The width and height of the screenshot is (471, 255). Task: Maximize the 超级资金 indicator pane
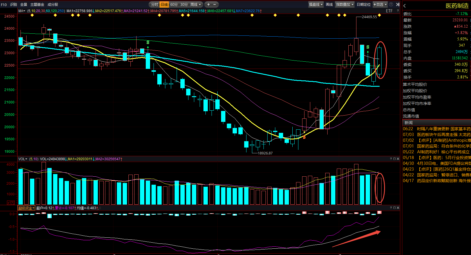pyautogui.click(x=395, y=208)
